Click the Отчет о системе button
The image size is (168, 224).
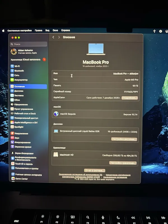point(95,171)
